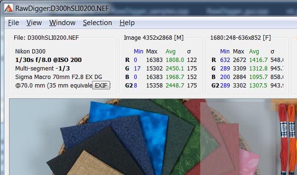Screen dimensions: 297x175
Task: Click the EXIF button
Action: point(101,86)
